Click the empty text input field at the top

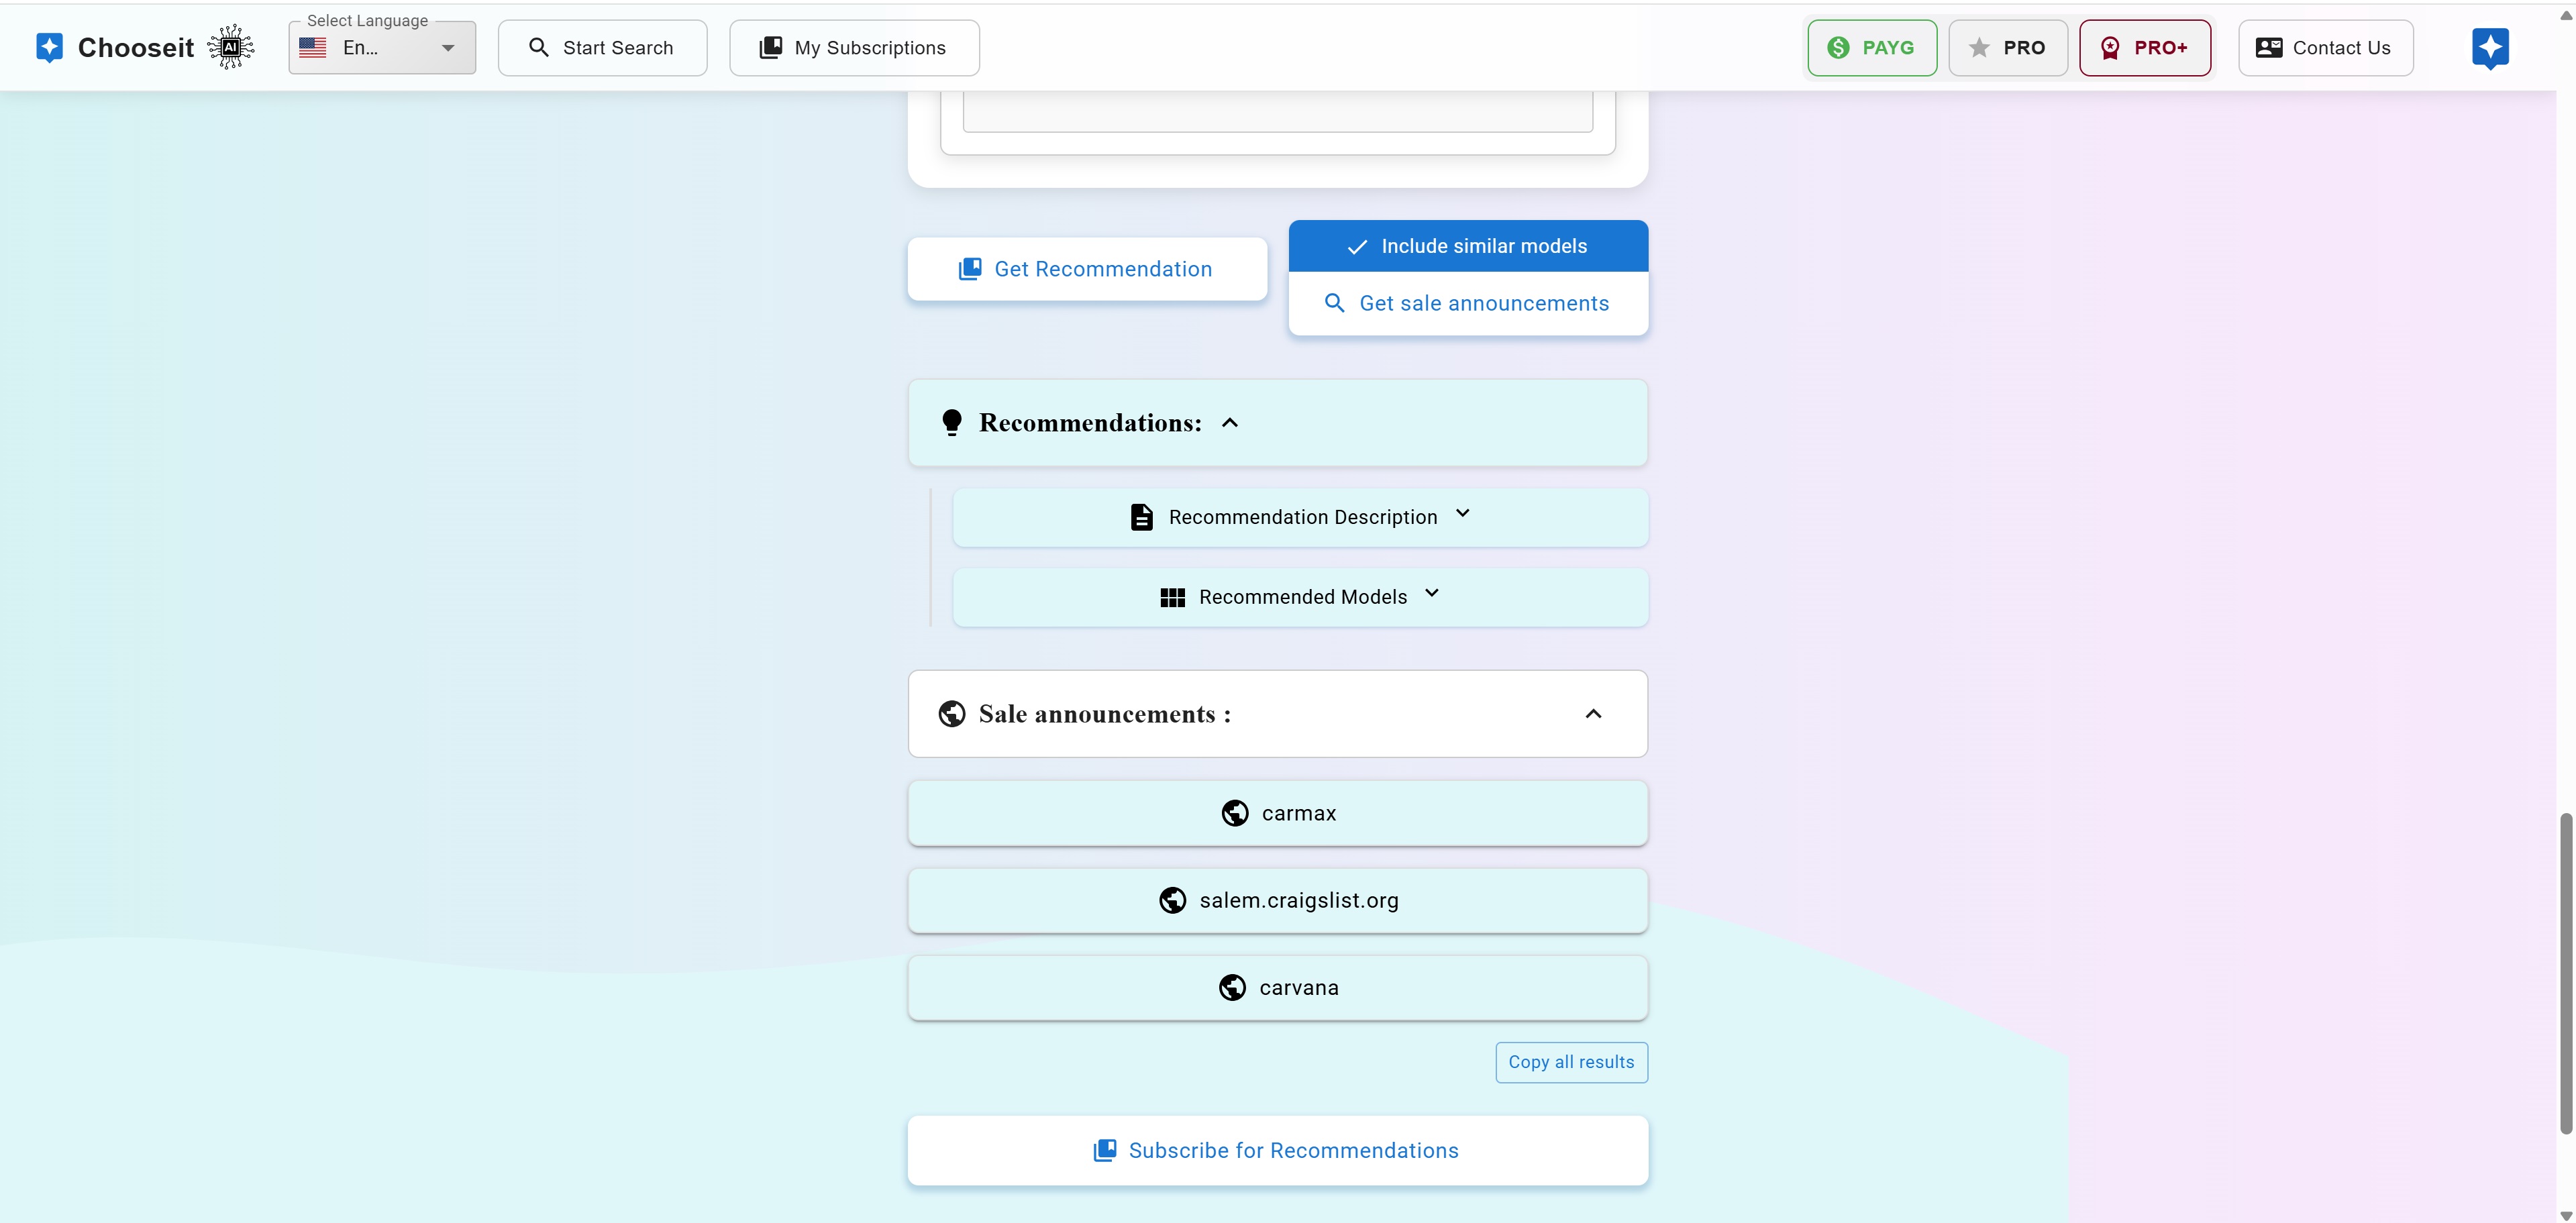[x=1277, y=112]
